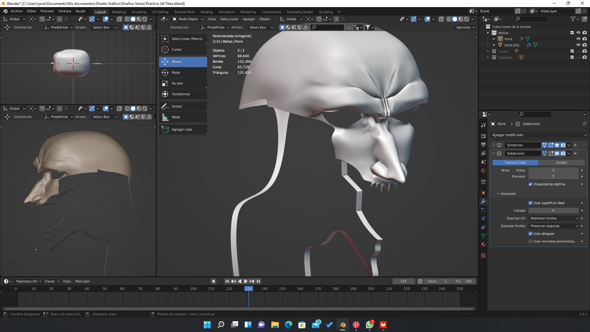Jump to the end frame

258,281
